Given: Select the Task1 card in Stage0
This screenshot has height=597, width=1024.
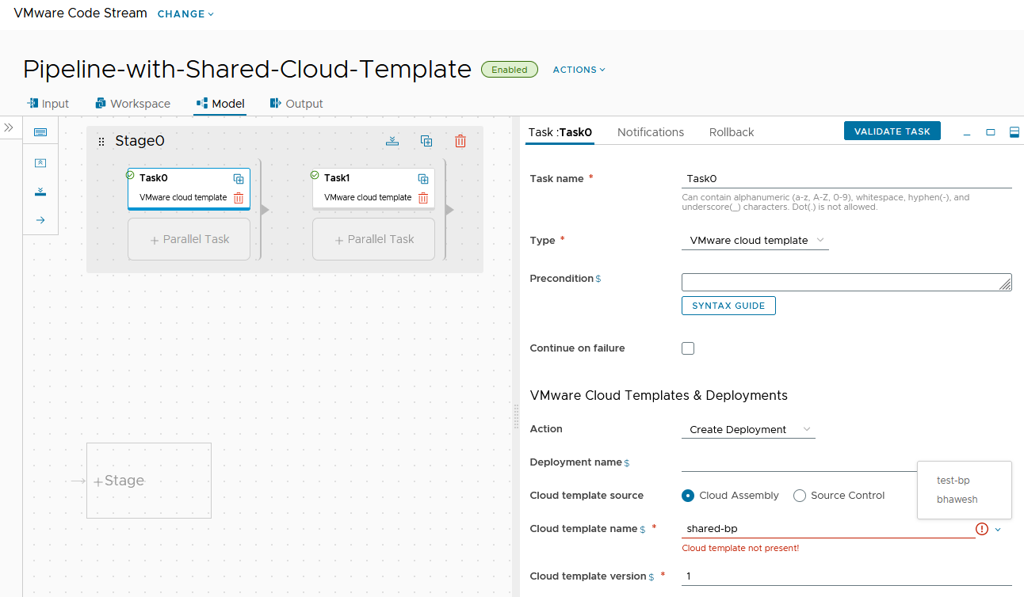Looking at the screenshot, I should [x=373, y=188].
